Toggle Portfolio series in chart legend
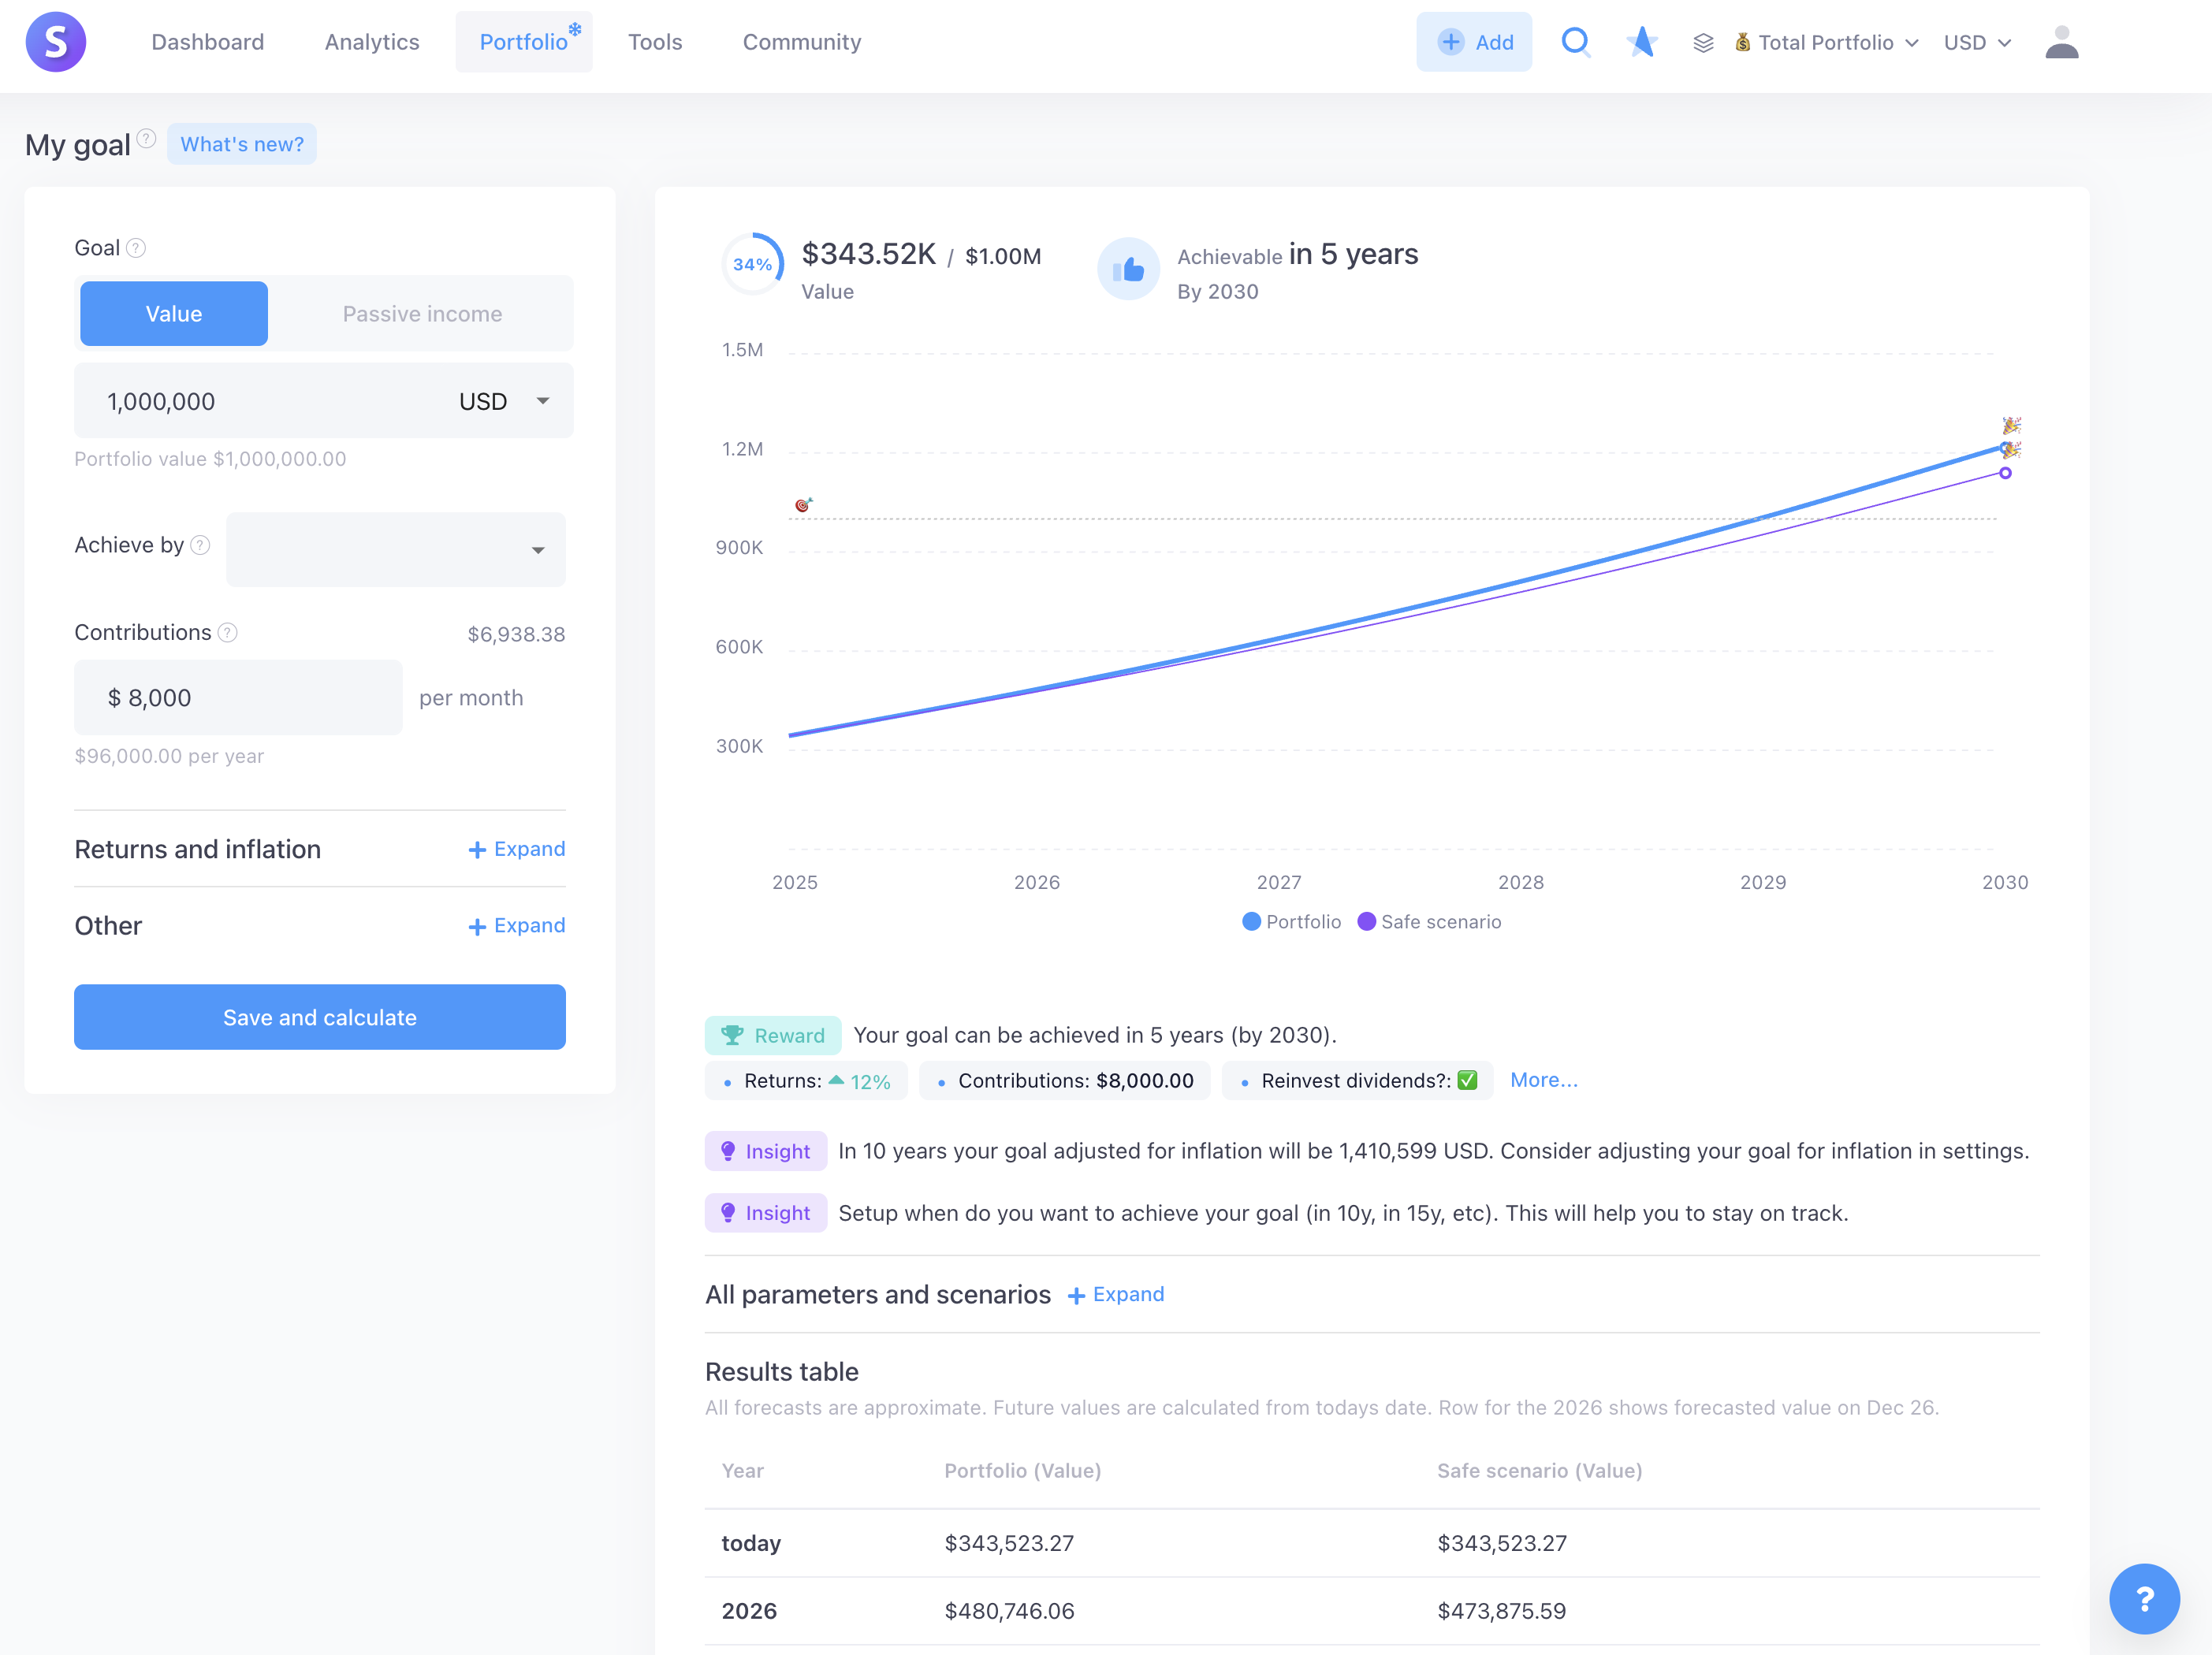 tap(1291, 922)
